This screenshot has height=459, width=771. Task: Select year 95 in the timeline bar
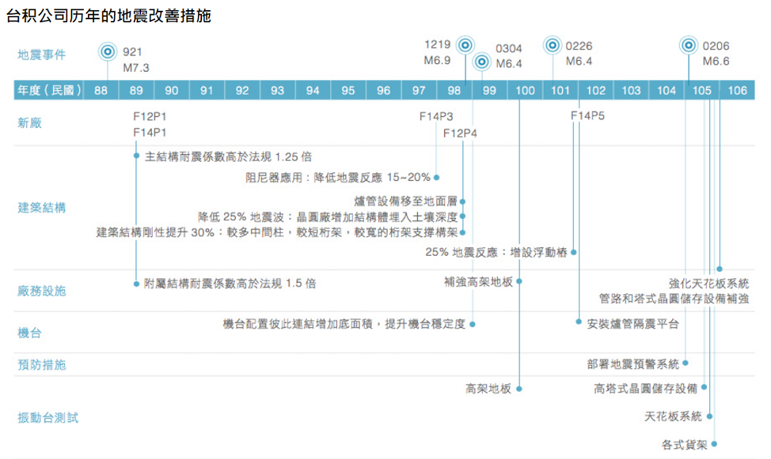348,90
